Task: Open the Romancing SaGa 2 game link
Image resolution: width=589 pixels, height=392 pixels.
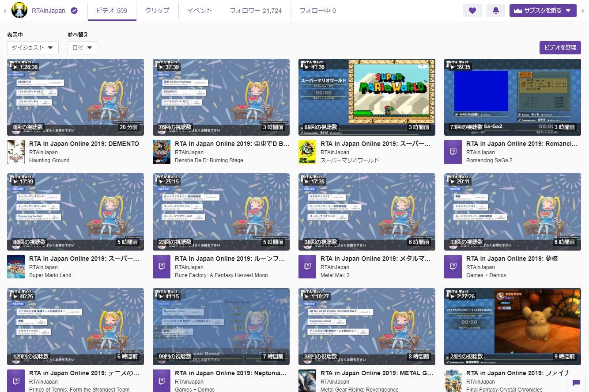Action: click(489, 160)
